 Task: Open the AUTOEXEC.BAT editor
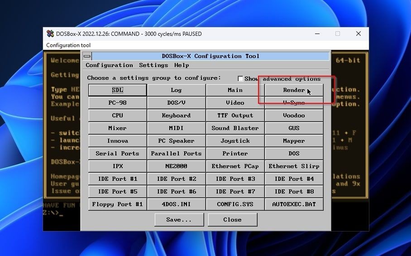coord(294,204)
